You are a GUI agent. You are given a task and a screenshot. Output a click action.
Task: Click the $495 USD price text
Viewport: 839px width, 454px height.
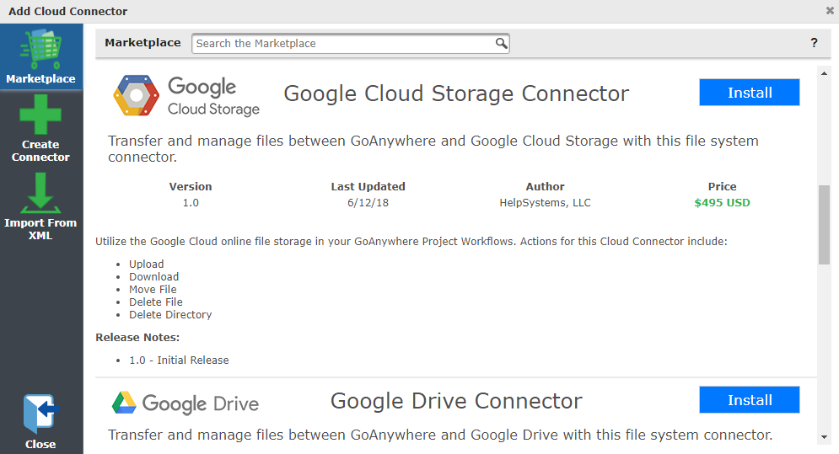(x=722, y=203)
